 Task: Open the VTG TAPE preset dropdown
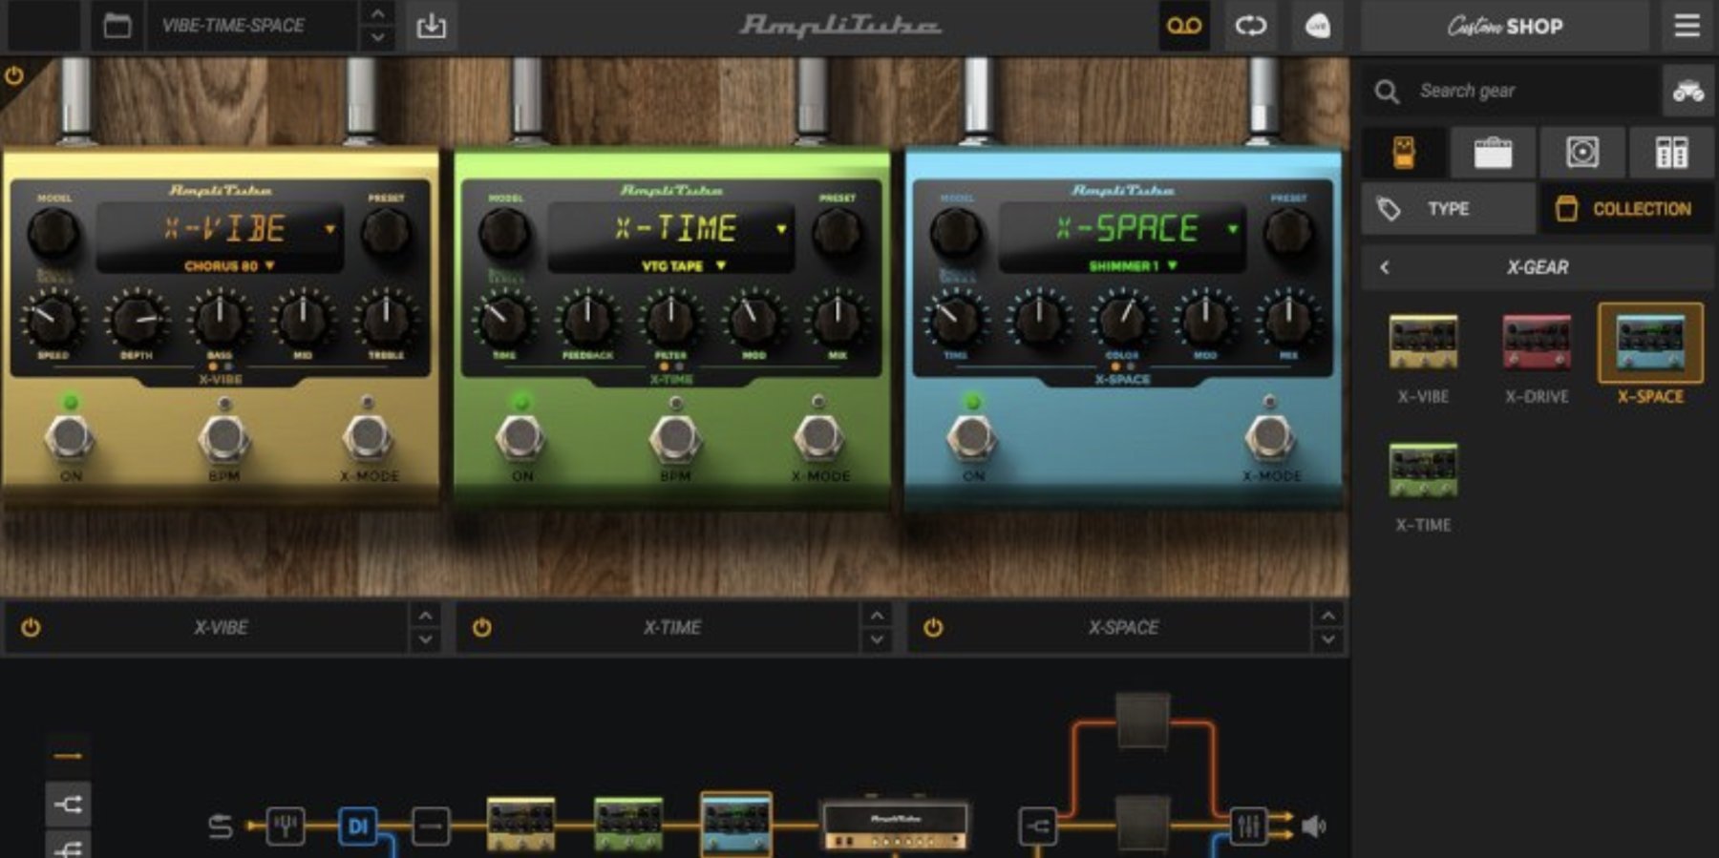pyautogui.click(x=683, y=266)
